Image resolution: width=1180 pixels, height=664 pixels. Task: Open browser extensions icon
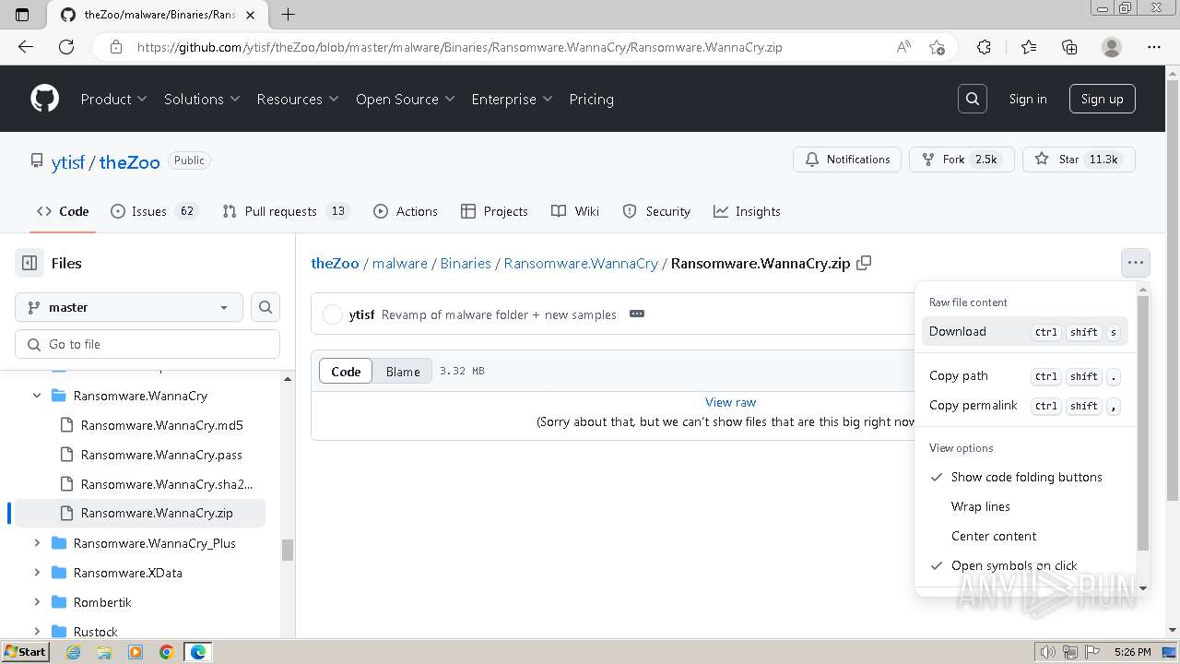click(984, 47)
